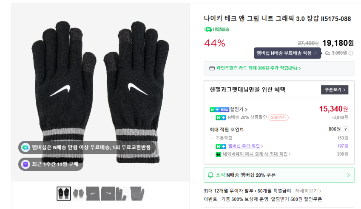
Task: Click the green N Pay icon beside 네이버페이 머니
Action: (218, 154)
